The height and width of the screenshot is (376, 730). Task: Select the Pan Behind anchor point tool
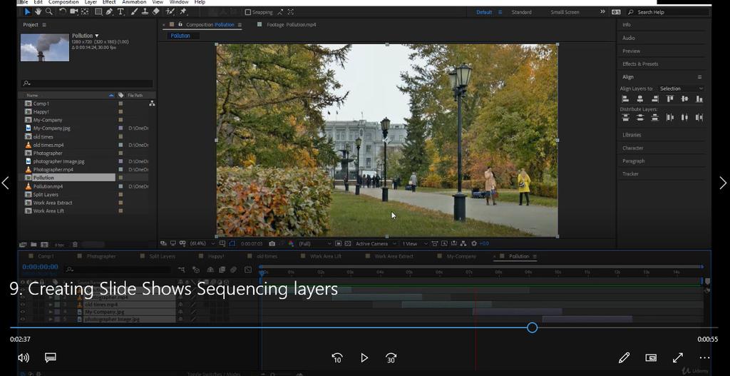point(86,11)
